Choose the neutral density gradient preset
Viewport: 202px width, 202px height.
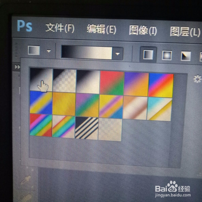110,129
